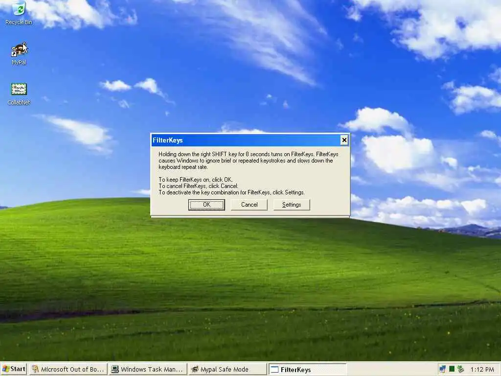Click the 'To keep FilterKeys on' text line
The height and width of the screenshot is (376, 501).
pyautogui.click(x=196, y=179)
